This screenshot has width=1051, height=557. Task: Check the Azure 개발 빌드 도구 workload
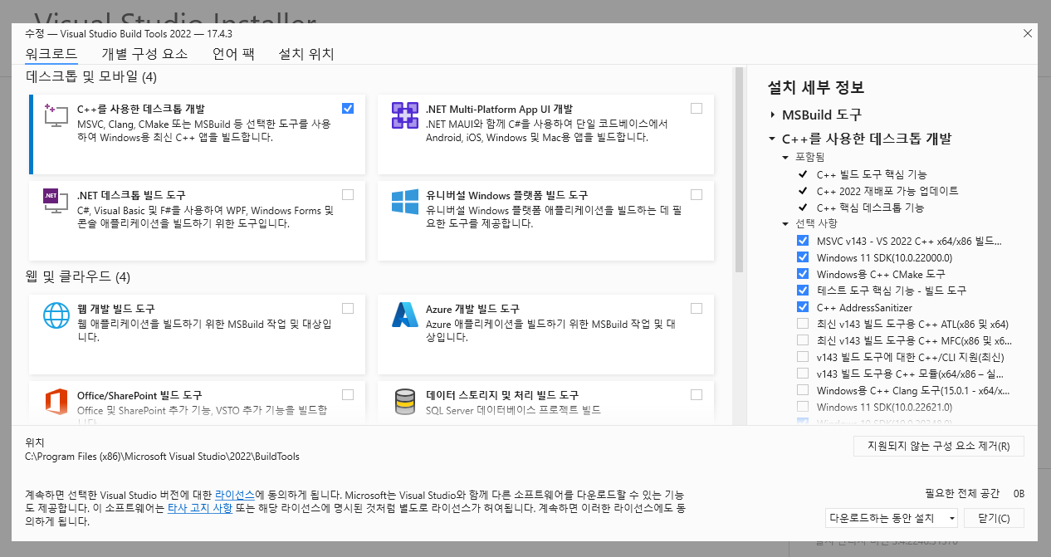coord(697,308)
